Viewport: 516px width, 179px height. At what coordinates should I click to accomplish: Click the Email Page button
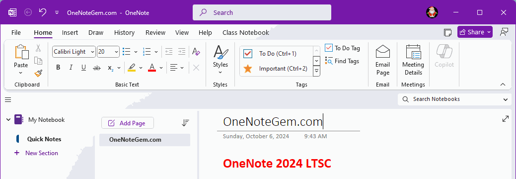coord(382,60)
